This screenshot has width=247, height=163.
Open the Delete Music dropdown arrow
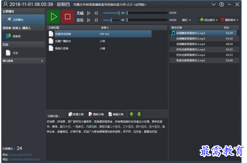(x=237, y=20)
